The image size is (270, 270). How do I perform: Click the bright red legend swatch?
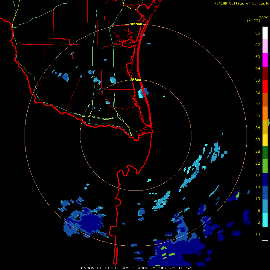tap(265, 86)
